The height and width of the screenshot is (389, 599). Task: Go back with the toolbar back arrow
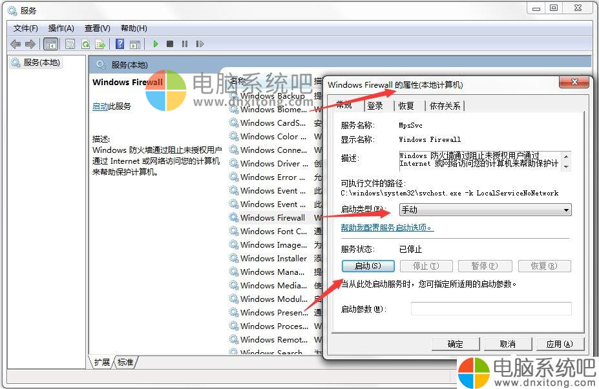(16, 45)
